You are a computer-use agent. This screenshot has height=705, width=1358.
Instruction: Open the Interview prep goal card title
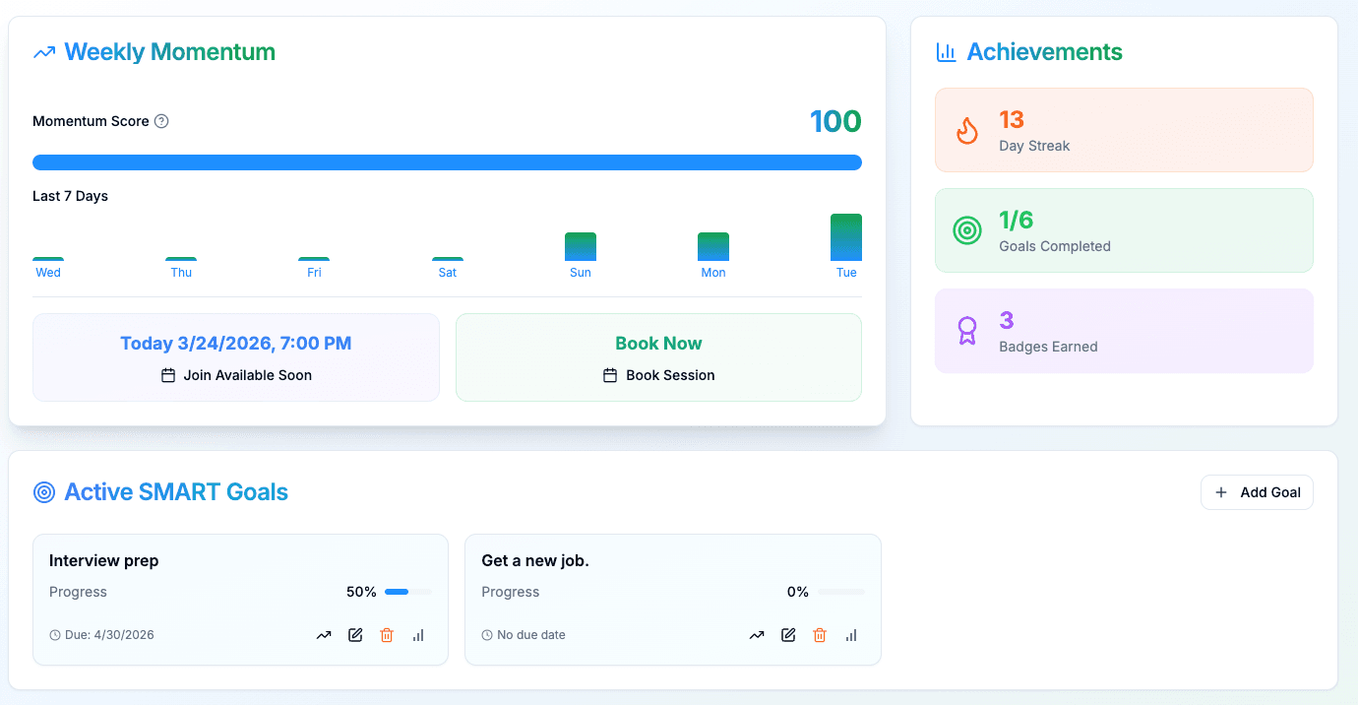coord(104,560)
